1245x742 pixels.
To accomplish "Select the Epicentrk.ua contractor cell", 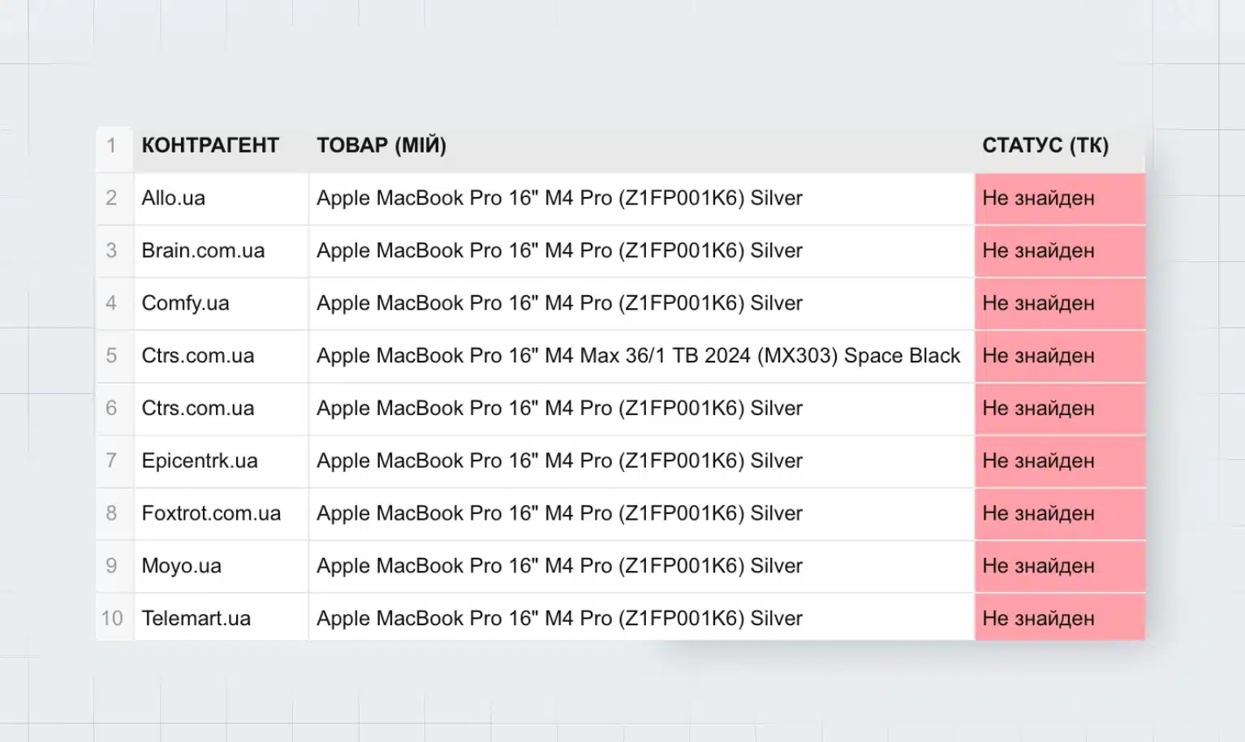I will pyautogui.click(x=200, y=461).
